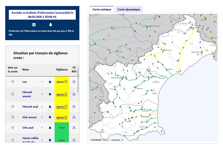Subscribe to Hérault amont alerts bell
The height and width of the screenshot is (145, 223).
tap(50, 94)
